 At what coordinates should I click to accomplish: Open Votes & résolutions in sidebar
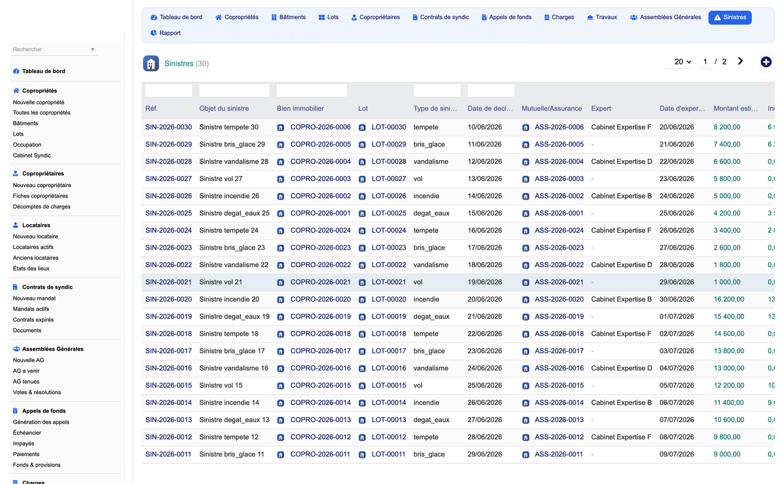[37, 392]
